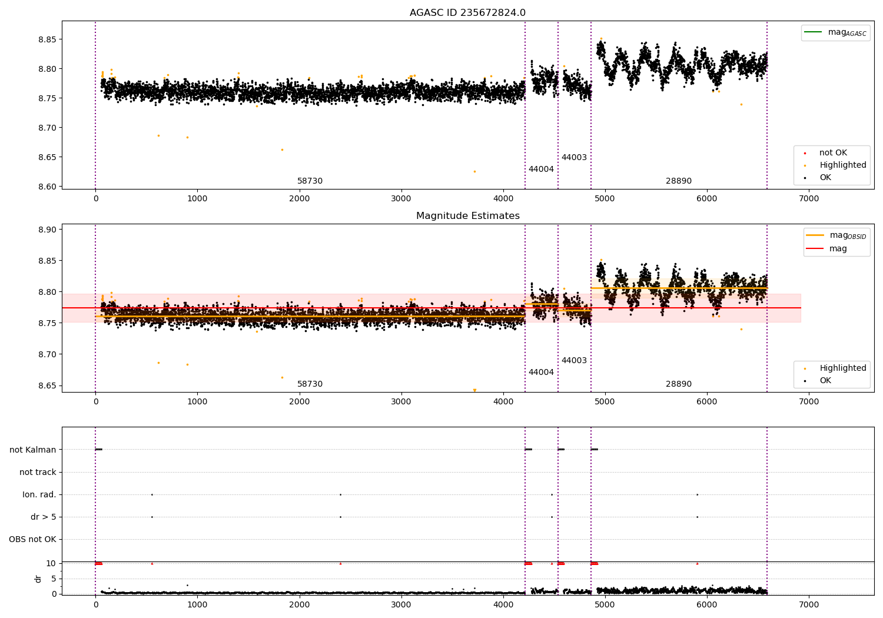Click the 'Ion. rad.' axis label

[39, 495]
